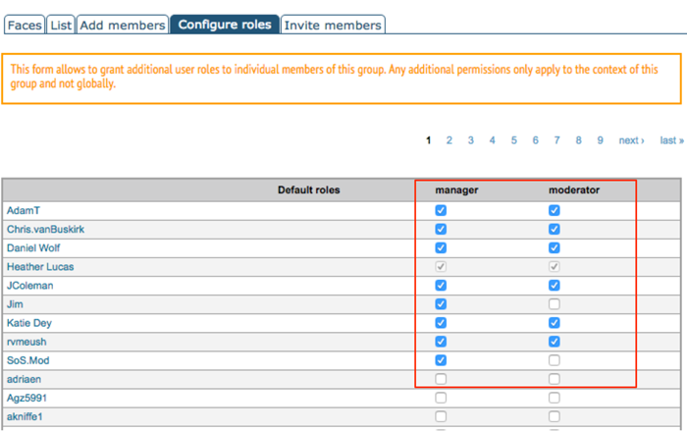The width and height of the screenshot is (687, 431).
Task: Uncheck manager role for AdamT
Action: tap(441, 210)
